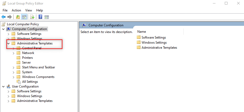The width and height of the screenshot is (244, 112).
Task: Expand Windows Settings under User Configuration
Action: 9,96
